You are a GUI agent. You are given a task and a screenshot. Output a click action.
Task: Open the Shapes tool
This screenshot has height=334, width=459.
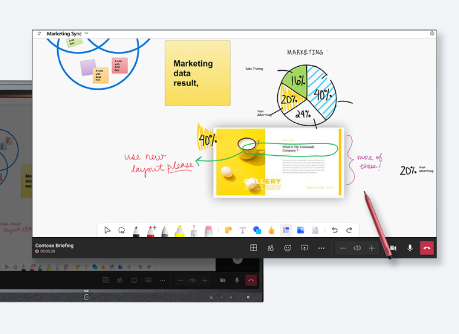tap(257, 230)
